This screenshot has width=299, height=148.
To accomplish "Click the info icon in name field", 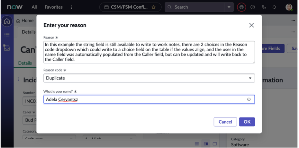I will tap(249, 99).
